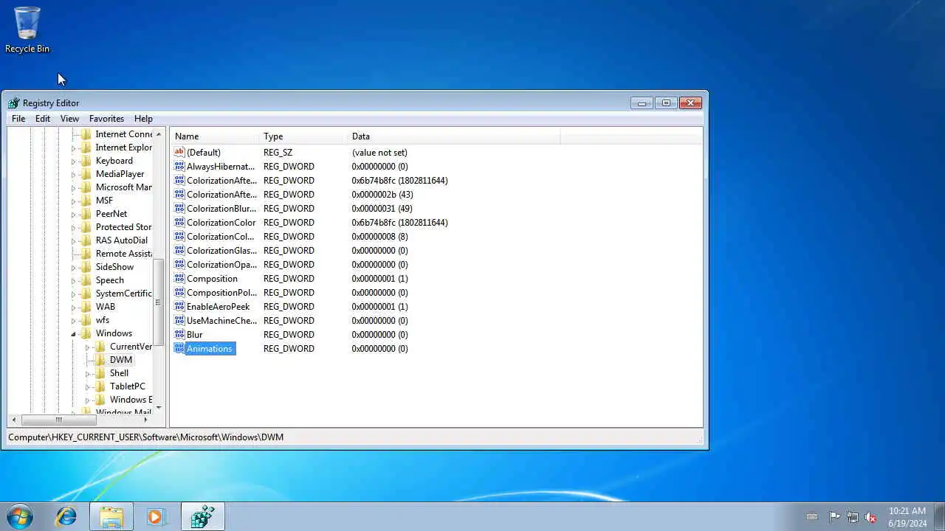Open the View menu
The width and height of the screenshot is (945, 531).
click(x=69, y=119)
